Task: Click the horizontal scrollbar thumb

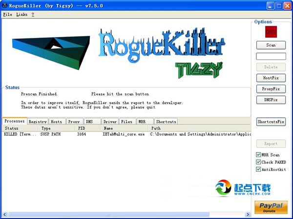Action: [x=109, y=214]
